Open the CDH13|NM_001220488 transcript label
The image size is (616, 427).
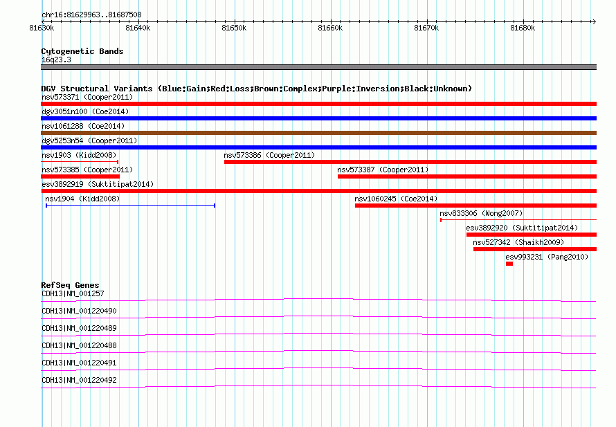click(79, 345)
